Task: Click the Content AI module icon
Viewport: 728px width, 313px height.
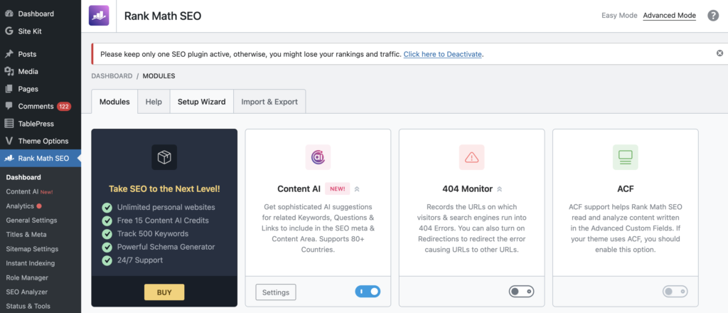Action: click(x=318, y=157)
